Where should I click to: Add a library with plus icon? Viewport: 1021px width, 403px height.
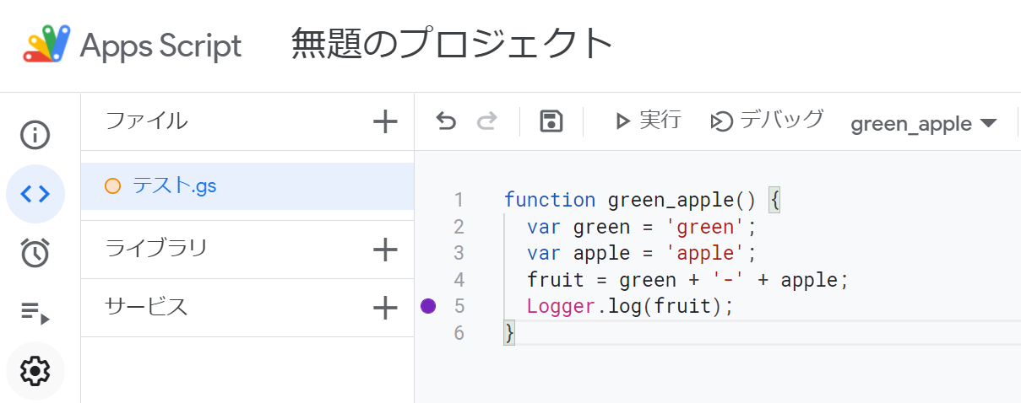385,249
